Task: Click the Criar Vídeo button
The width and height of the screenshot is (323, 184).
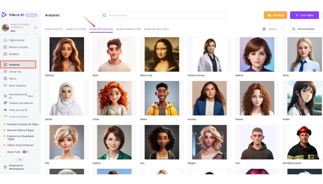Action: (304, 15)
